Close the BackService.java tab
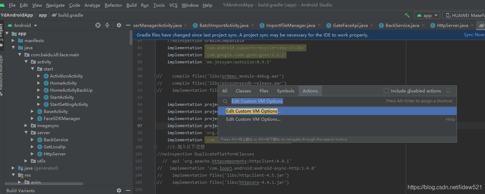Image resolution: width=485 pixels, height=194 pixels. [x=423, y=25]
